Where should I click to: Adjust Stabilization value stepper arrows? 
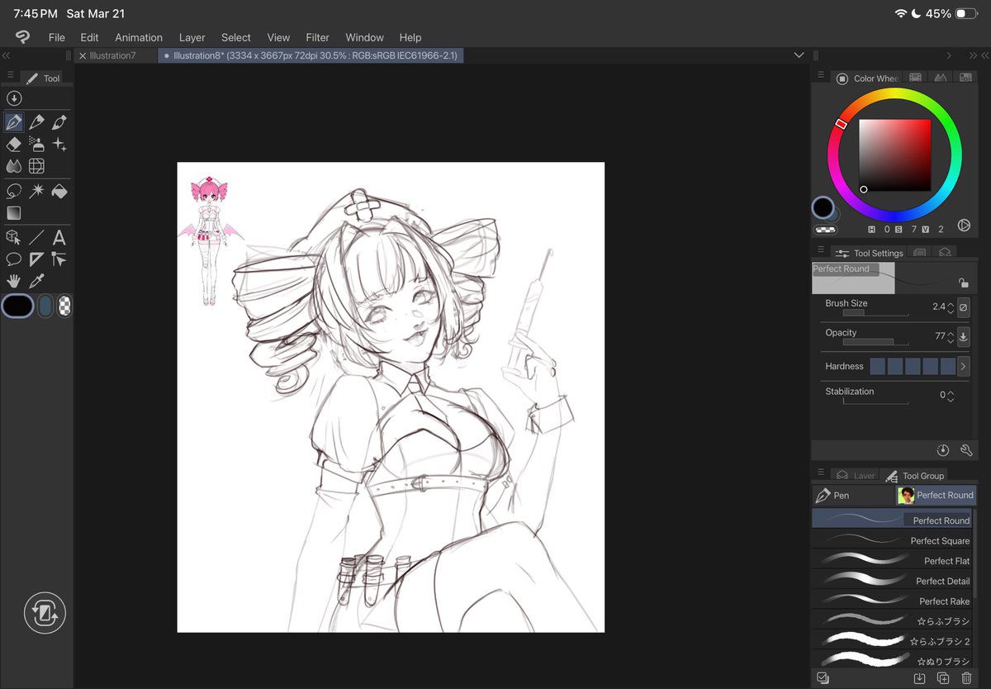(x=951, y=396)
